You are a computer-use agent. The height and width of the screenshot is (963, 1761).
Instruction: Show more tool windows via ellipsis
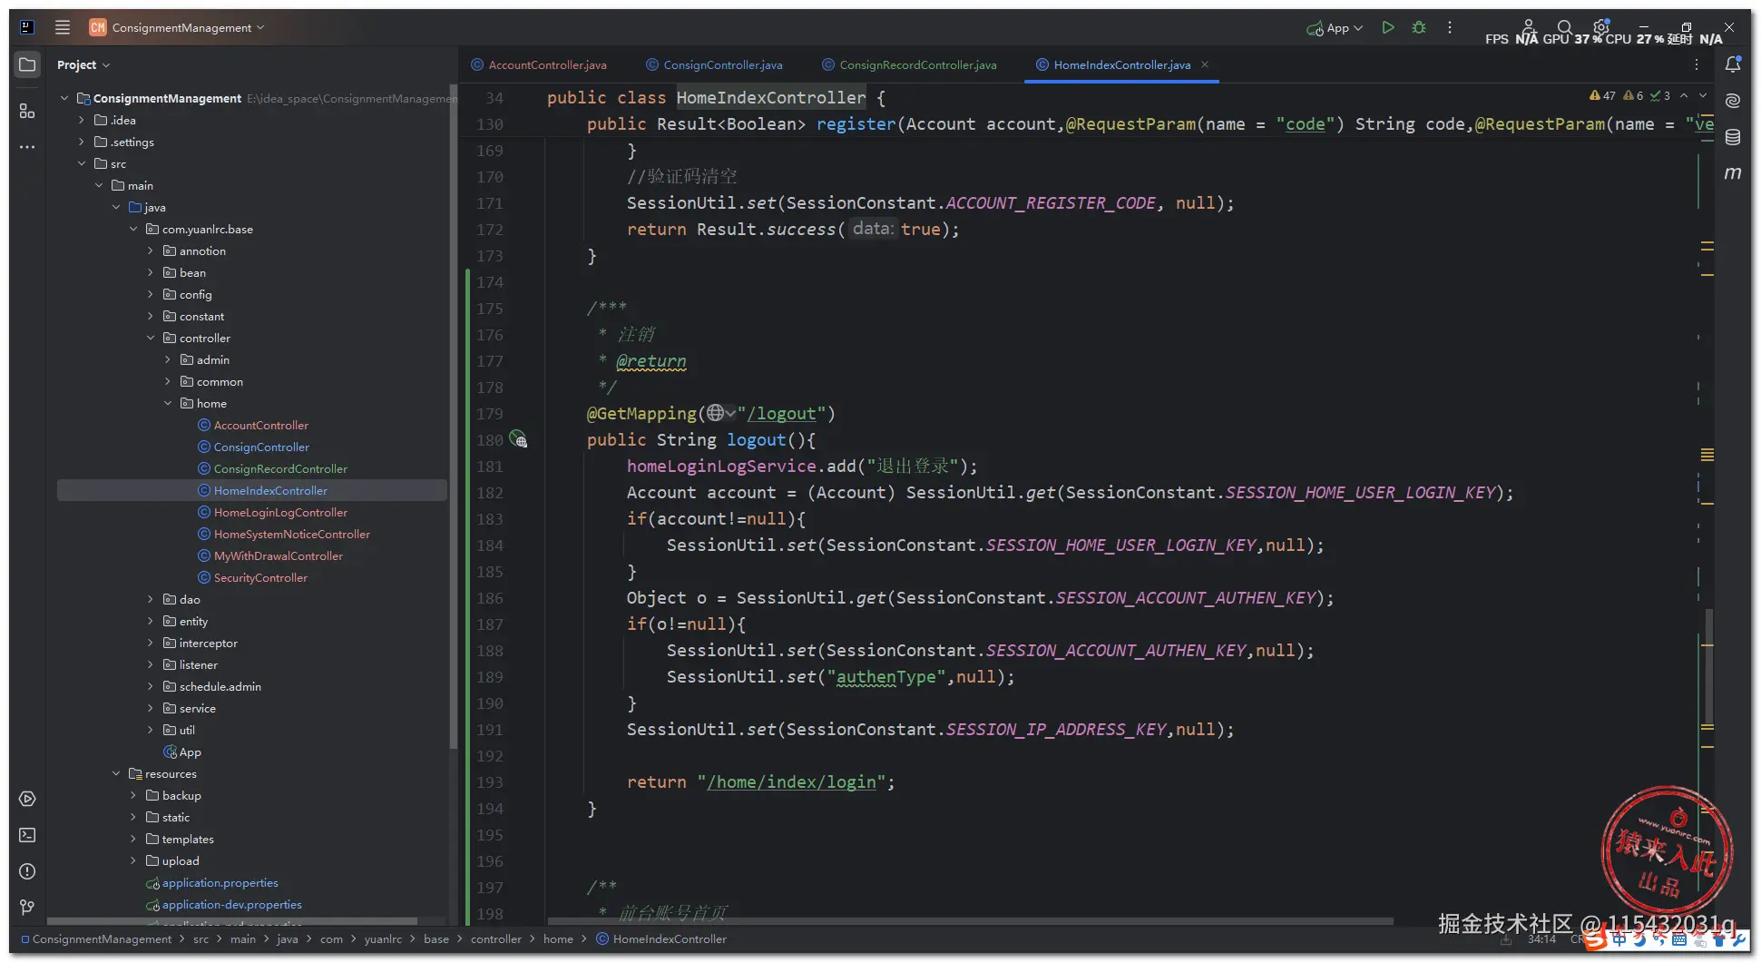(x=27, y=146)
